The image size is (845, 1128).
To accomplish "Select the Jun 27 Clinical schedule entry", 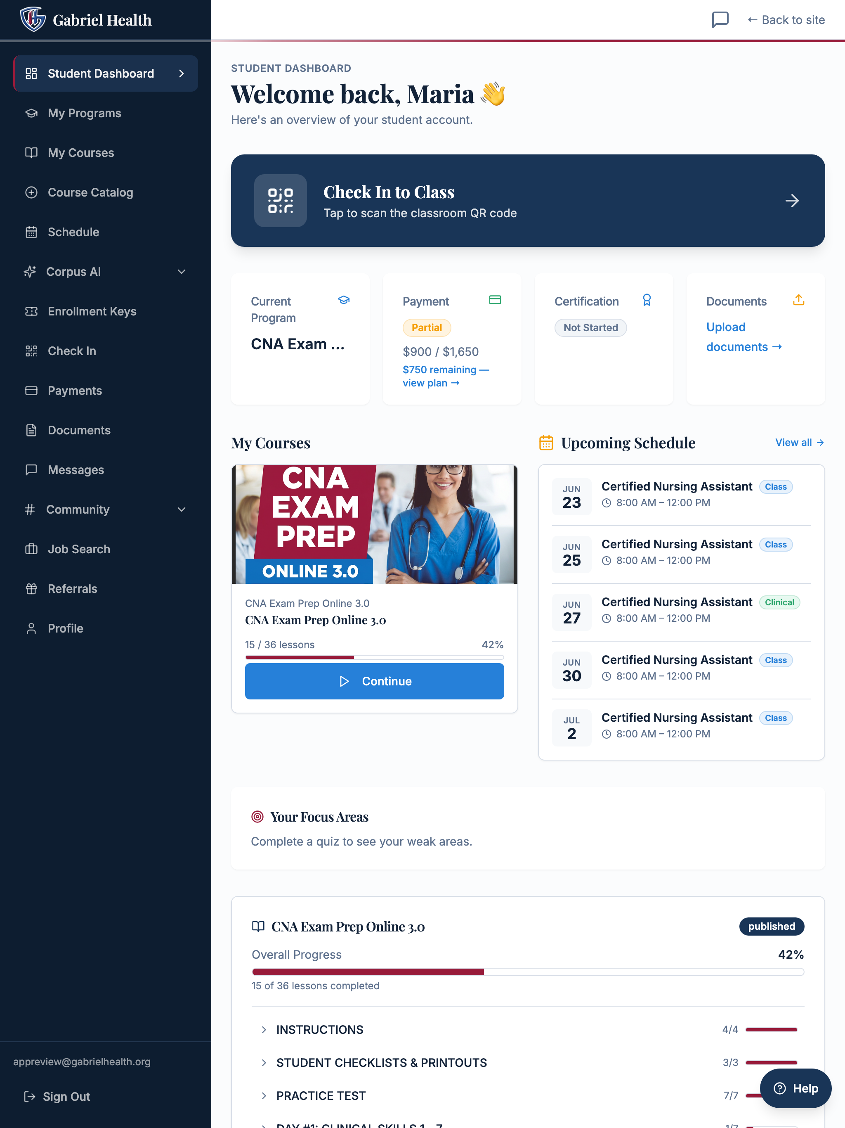I will (x=681, y=611).
